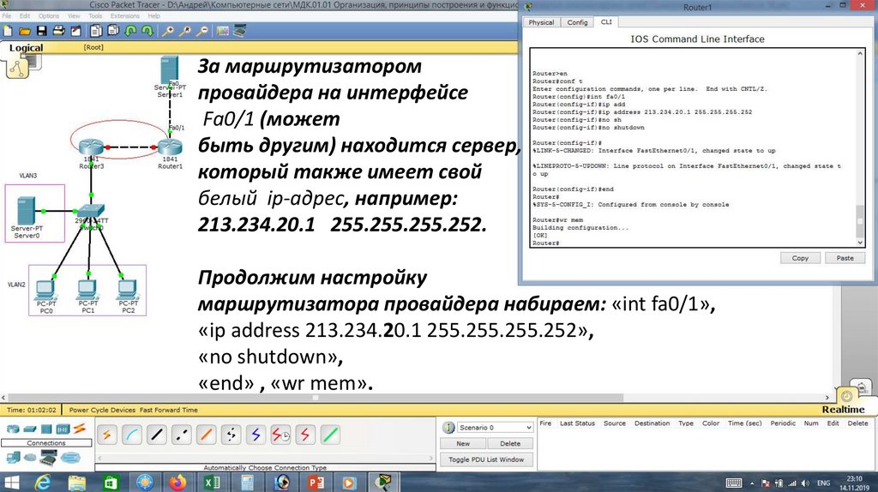
Task: Click Copy button in Router1 CLI
Action: pyautogui.click(x=800, y=258)
